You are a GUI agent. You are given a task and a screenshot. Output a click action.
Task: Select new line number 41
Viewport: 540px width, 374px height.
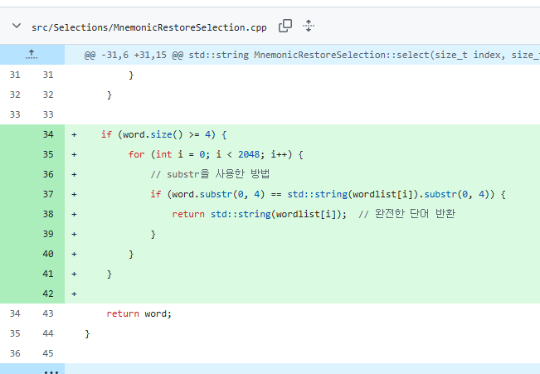pos(48,274)
